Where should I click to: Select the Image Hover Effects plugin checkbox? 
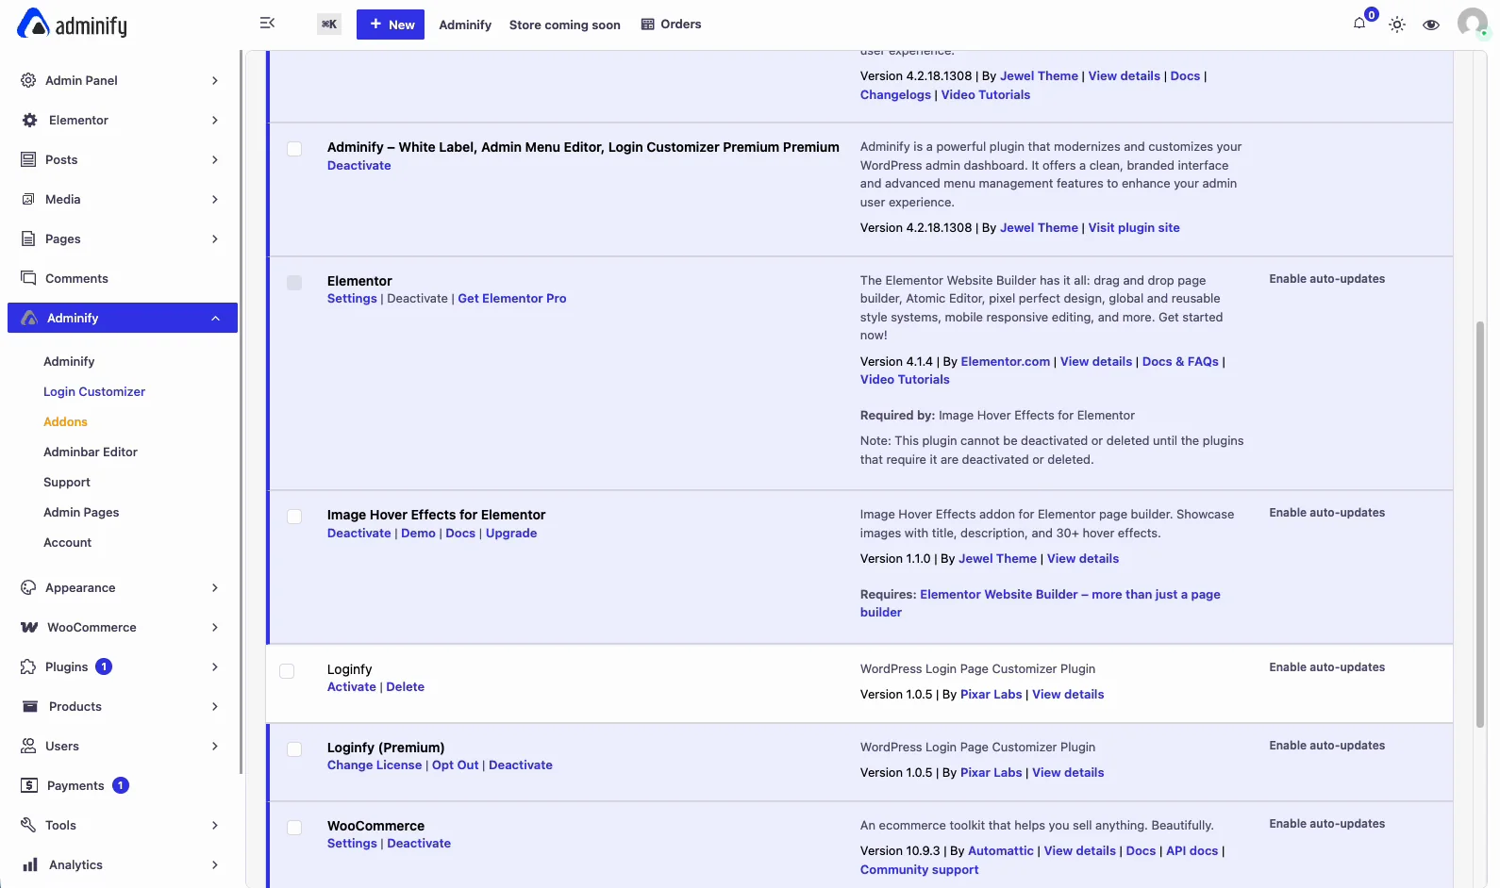tap(294, 517)
